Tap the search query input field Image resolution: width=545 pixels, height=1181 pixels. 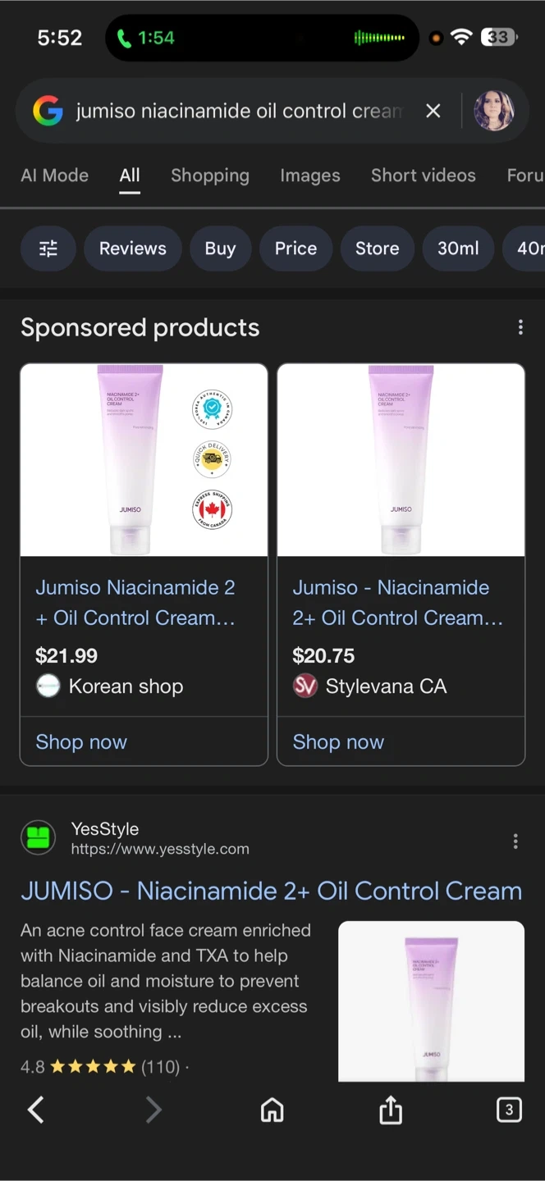tap(238, 111)
